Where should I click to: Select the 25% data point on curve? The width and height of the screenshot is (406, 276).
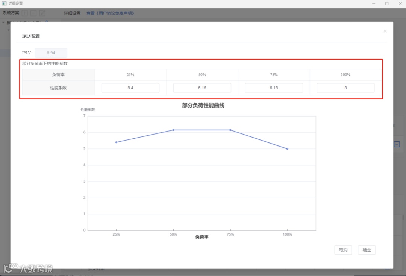[116, 142]
